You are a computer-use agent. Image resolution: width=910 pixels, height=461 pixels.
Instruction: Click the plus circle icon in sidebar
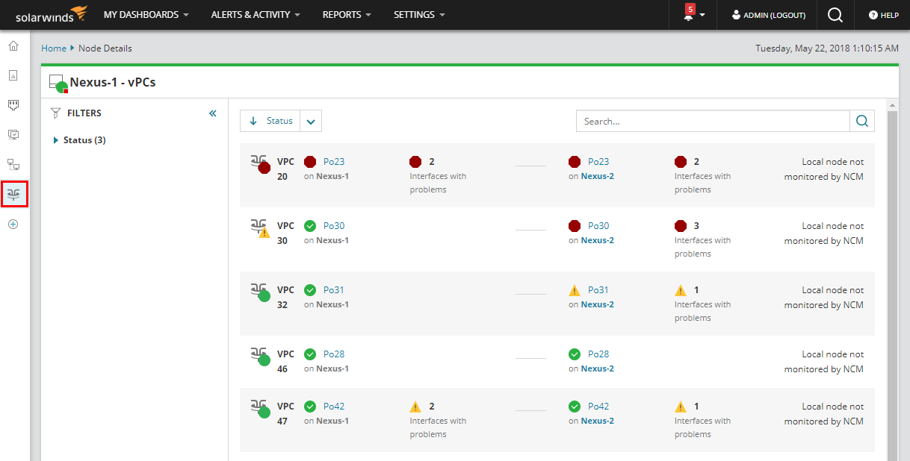(x=13, y=224)
